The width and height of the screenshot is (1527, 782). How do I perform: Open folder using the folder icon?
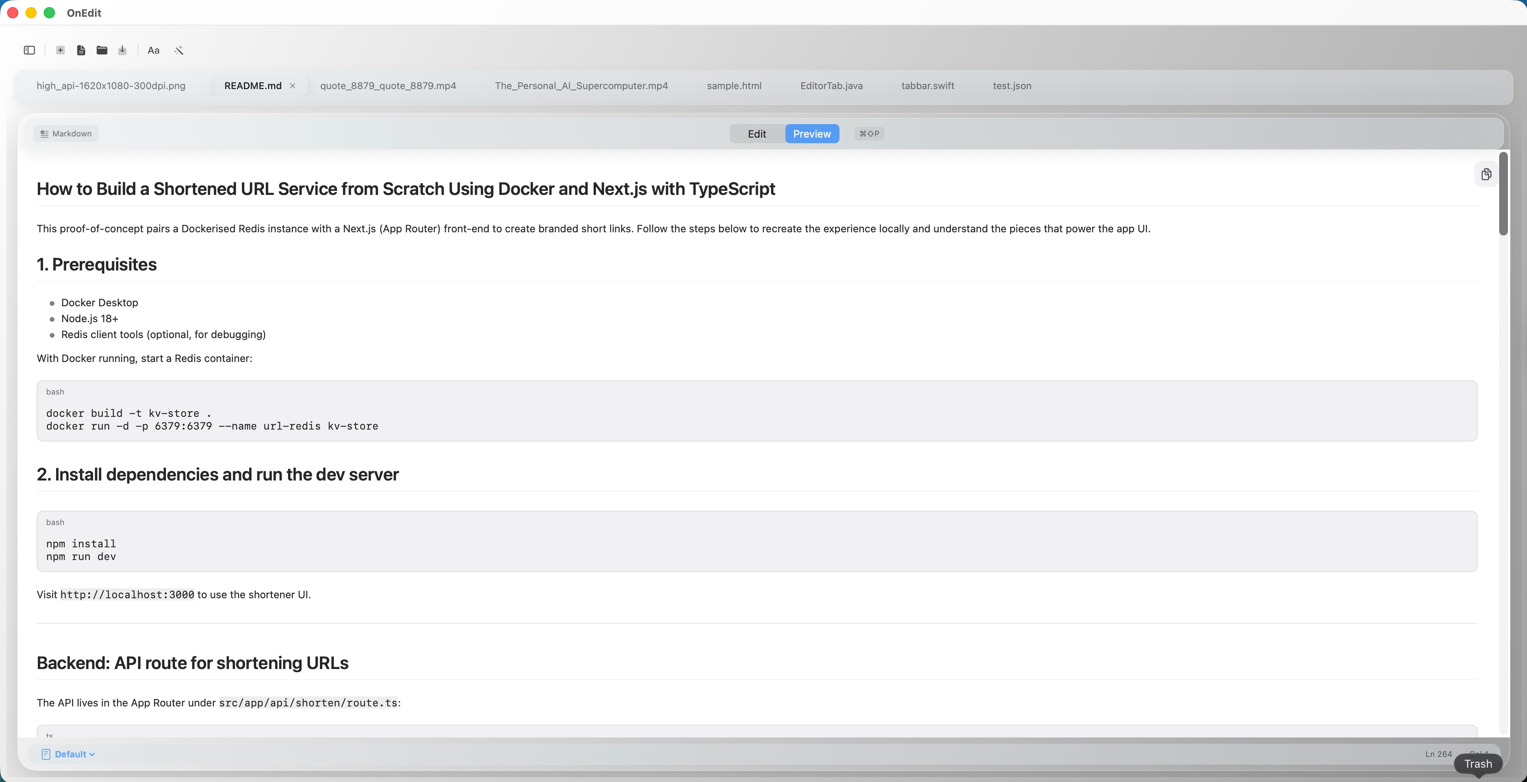102,51
